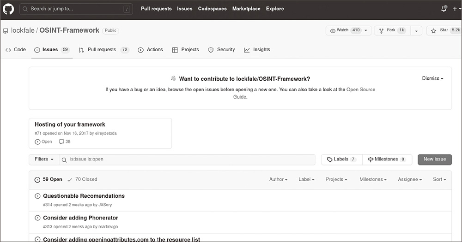Click the GitHub logo icon
462x242 pixels.
point(9,9)
